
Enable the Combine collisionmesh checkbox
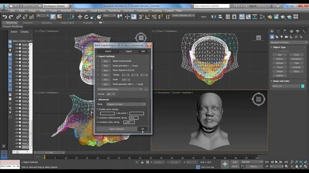(98, 118)
